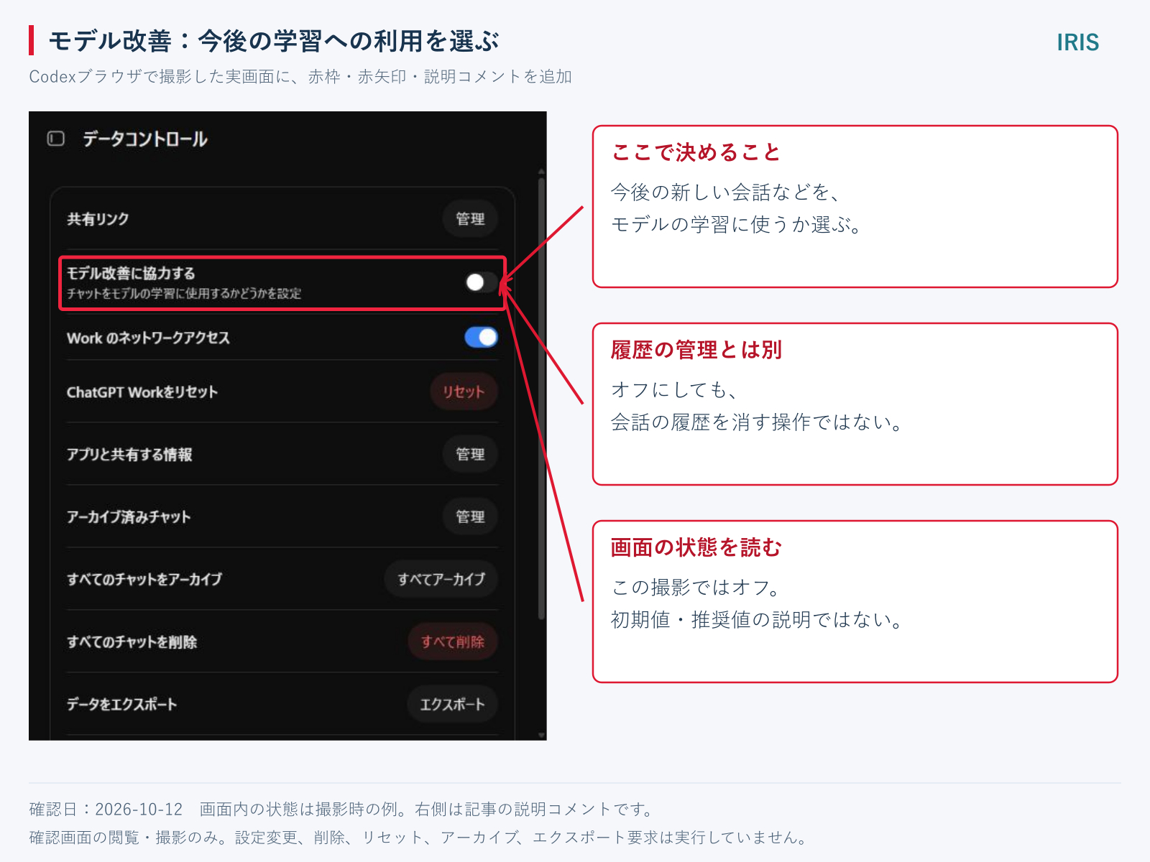Toggle the モデル改善に協力する switch
The height and width of the screenshot is (862, 1150).
pos(480,282)
